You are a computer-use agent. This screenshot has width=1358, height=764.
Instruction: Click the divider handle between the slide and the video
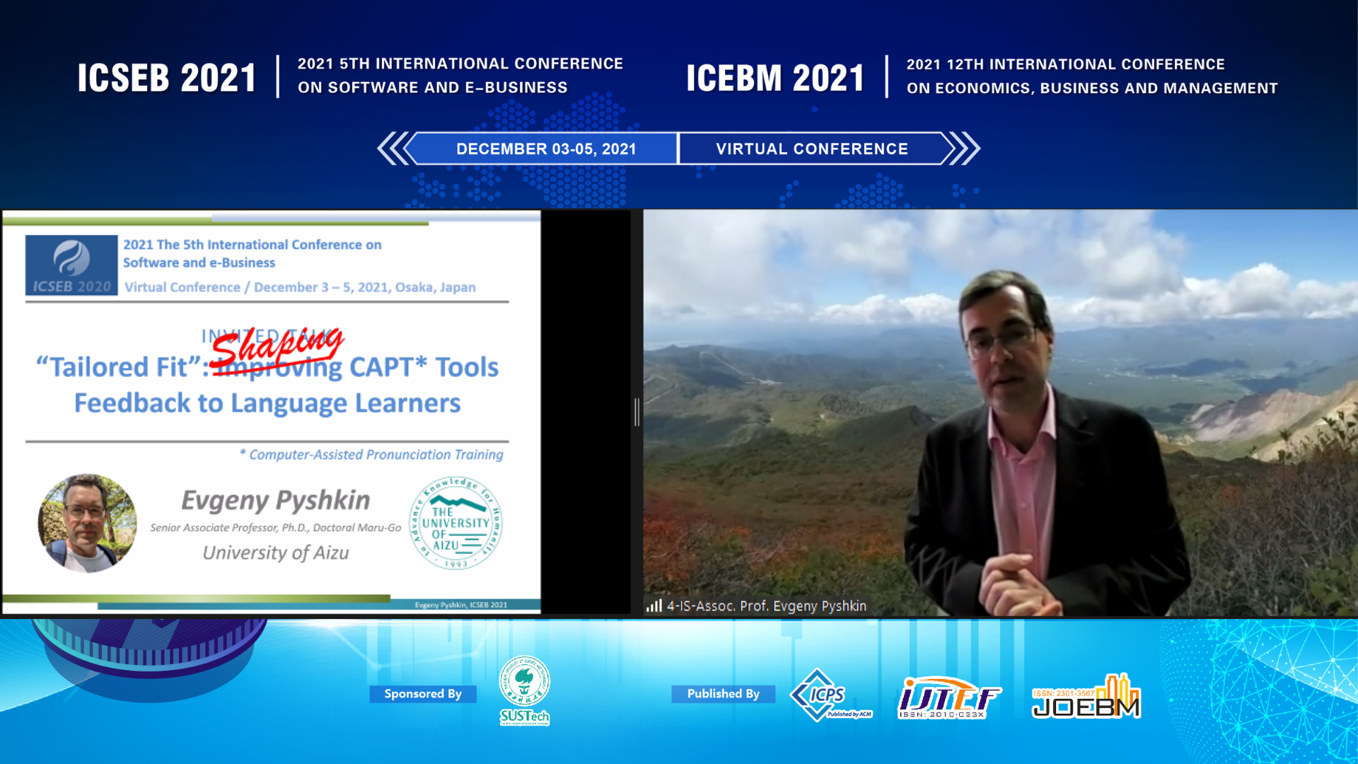(x=637, y=412)
